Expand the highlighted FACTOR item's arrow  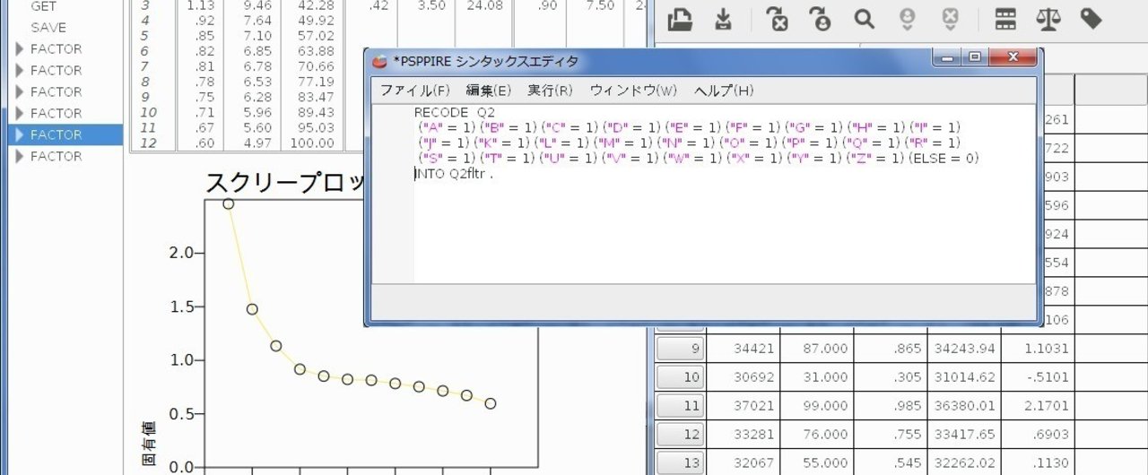(x=19, y=134)
